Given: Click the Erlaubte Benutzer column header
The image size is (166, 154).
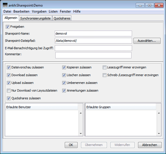Looking at the screenshot, I should click(x=42, y=107).
